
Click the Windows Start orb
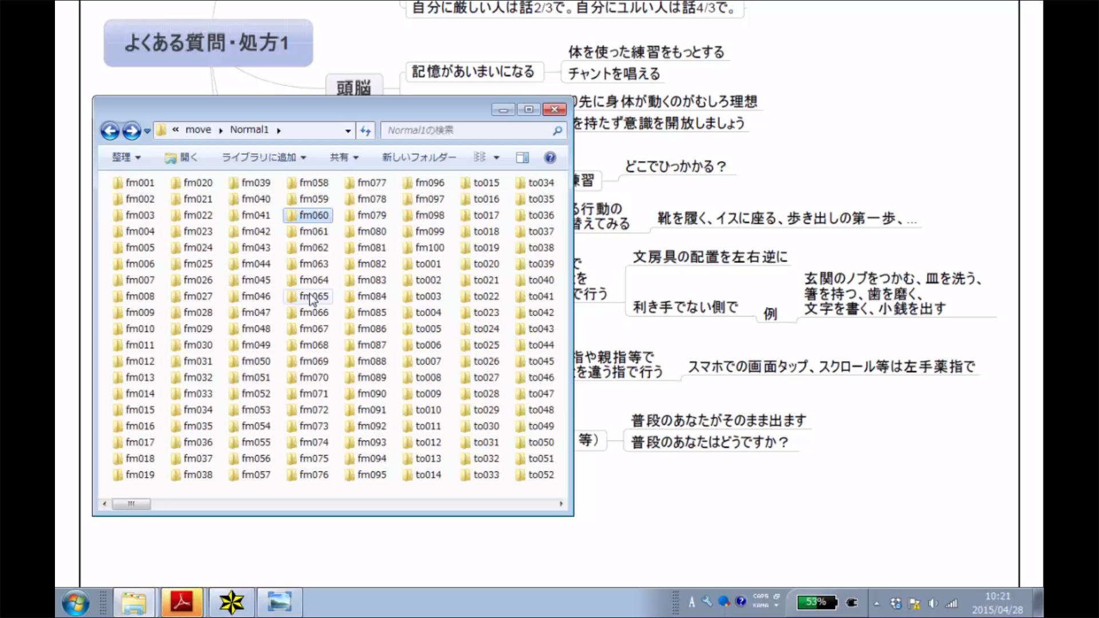pos(76,603)
